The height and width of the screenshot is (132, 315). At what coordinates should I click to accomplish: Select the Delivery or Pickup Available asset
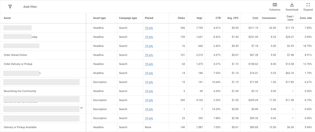point(20,127)
